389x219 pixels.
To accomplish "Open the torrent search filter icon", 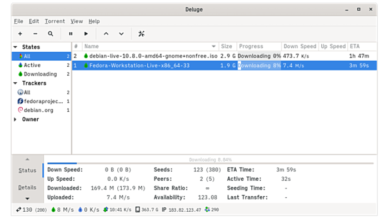I will pos(51,34).
